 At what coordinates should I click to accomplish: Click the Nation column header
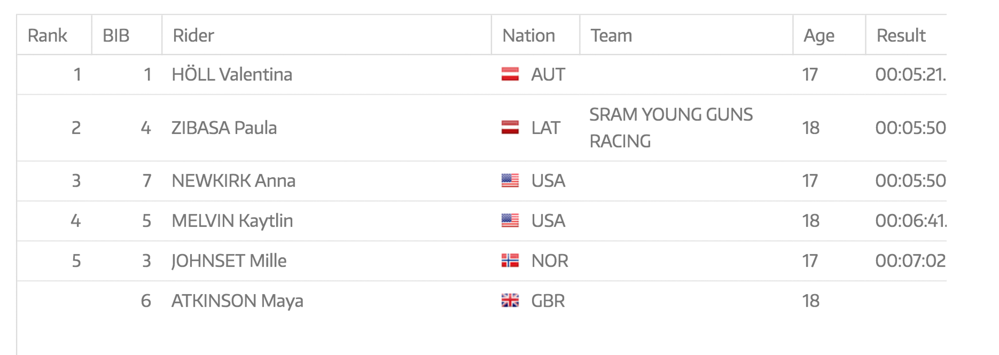(x=529, y=36)
